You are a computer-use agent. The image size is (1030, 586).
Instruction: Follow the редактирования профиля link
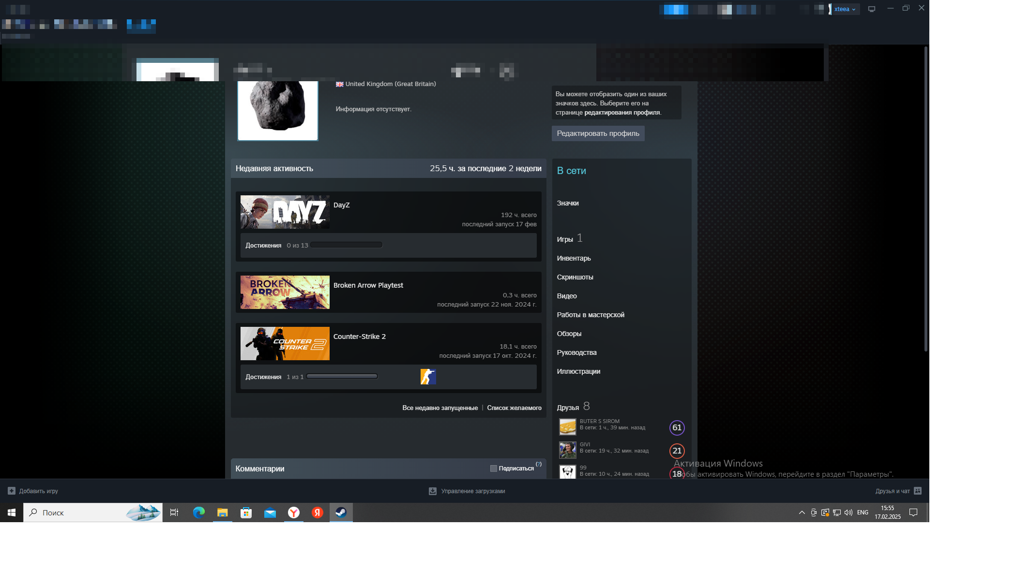click(x=622, y=113)
